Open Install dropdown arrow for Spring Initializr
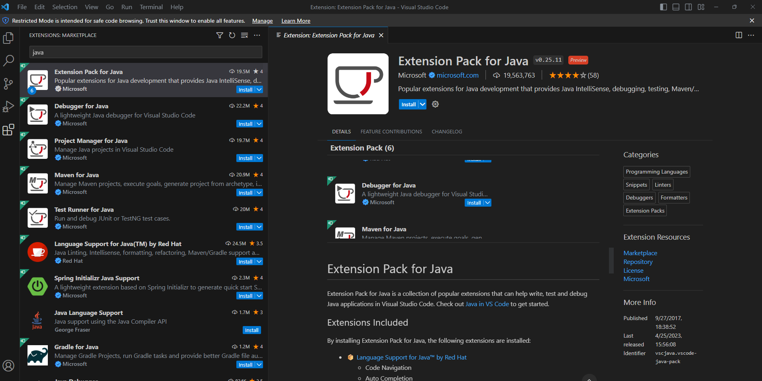Image resolution: width=762 pixels, height=381 pixels. 259,296
